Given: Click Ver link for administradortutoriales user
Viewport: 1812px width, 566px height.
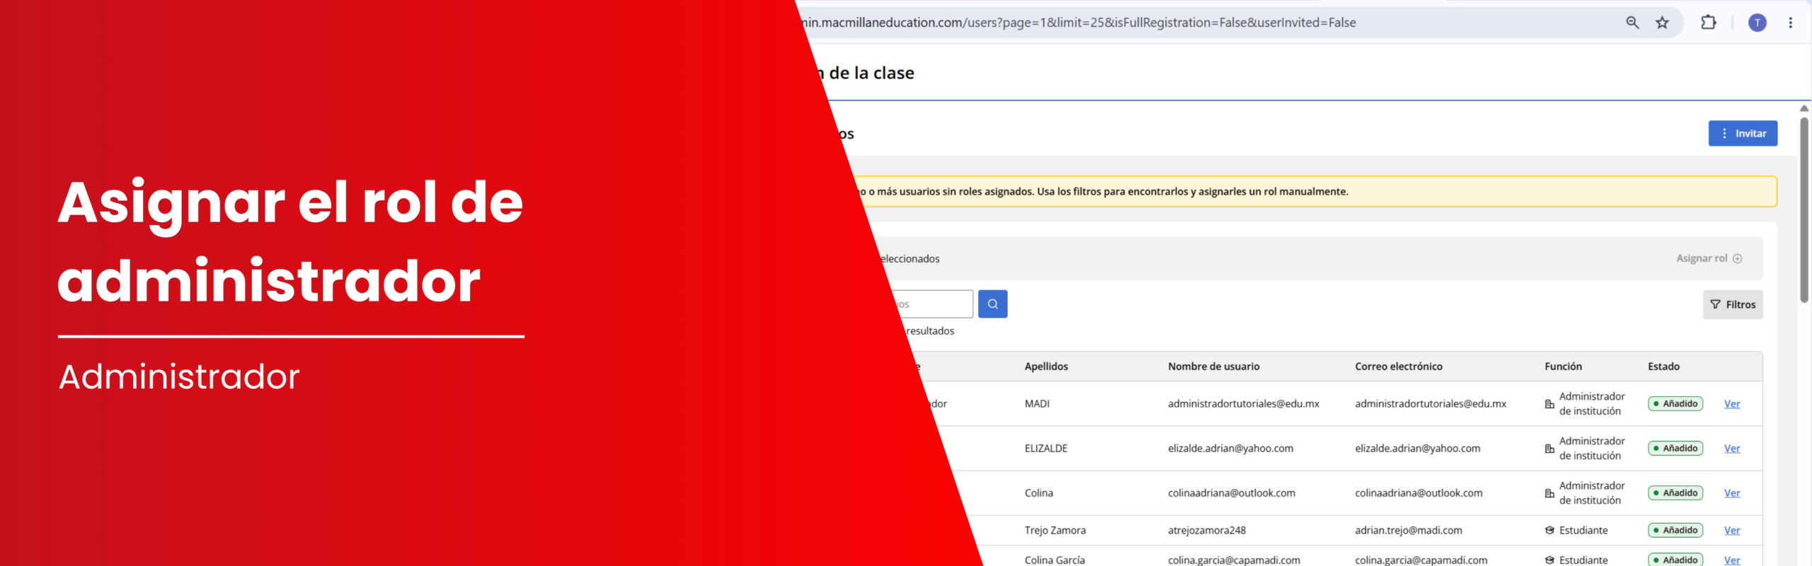Looking at the screenshot, I should click(1731, 404).
